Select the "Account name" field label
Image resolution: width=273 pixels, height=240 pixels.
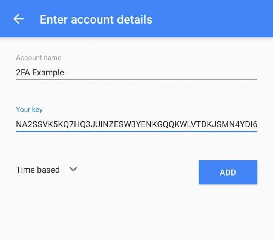click(x=39, y=58)
